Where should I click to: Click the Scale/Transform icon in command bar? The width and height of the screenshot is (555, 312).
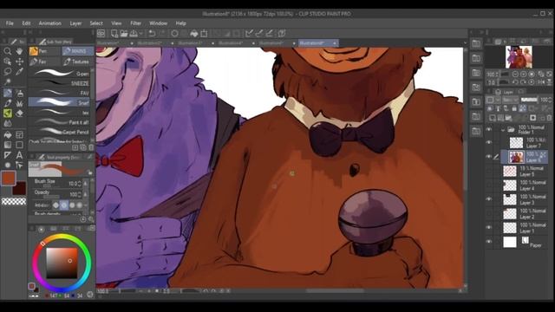[x=204, y=33]
